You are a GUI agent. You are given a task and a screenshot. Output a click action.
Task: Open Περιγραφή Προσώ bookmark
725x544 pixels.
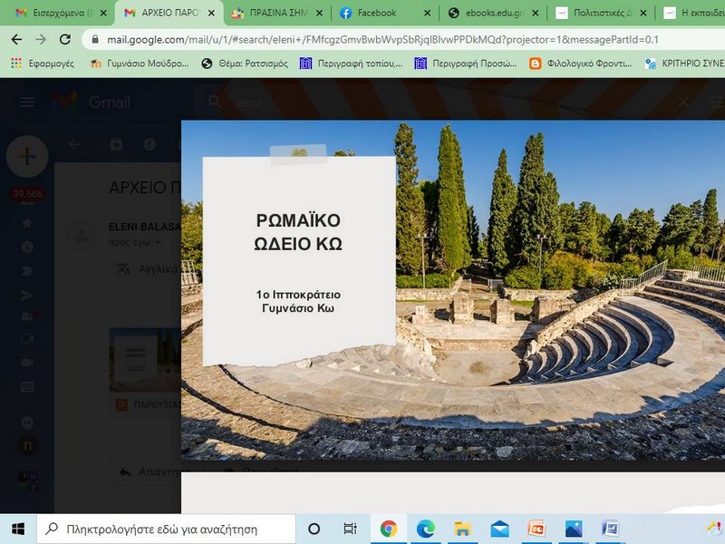(x=466, y=63)
